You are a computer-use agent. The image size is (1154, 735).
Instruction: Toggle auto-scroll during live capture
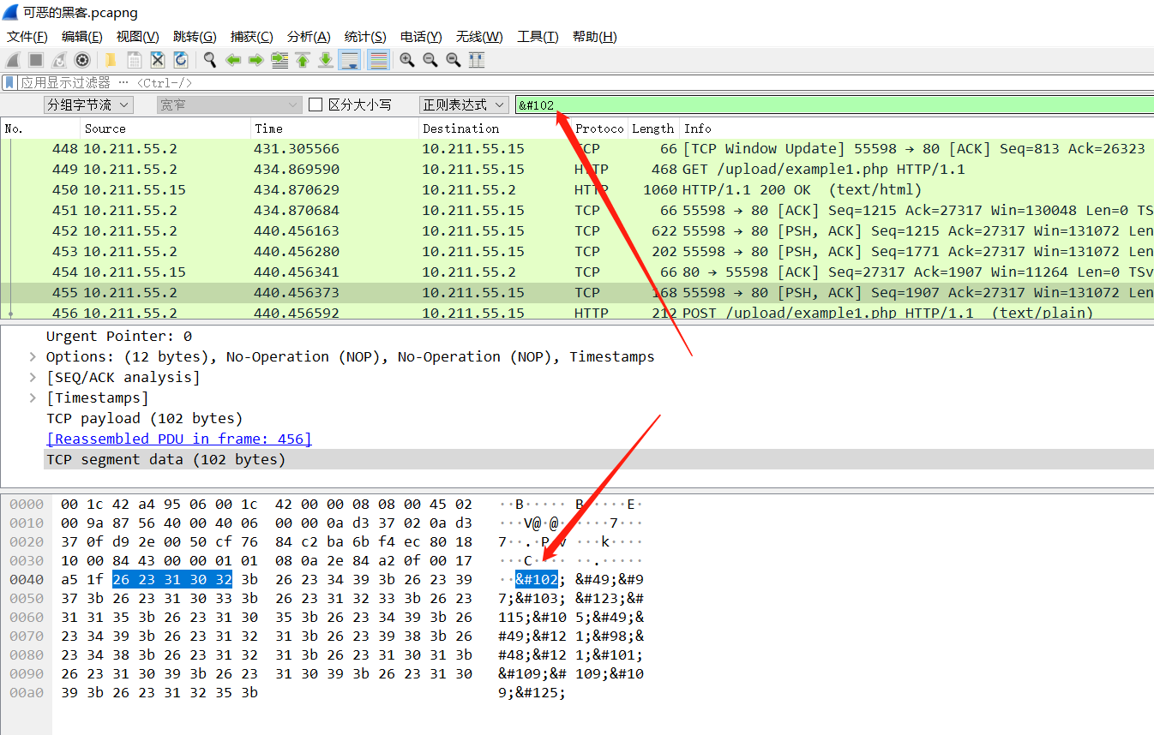tap(349, 59)
